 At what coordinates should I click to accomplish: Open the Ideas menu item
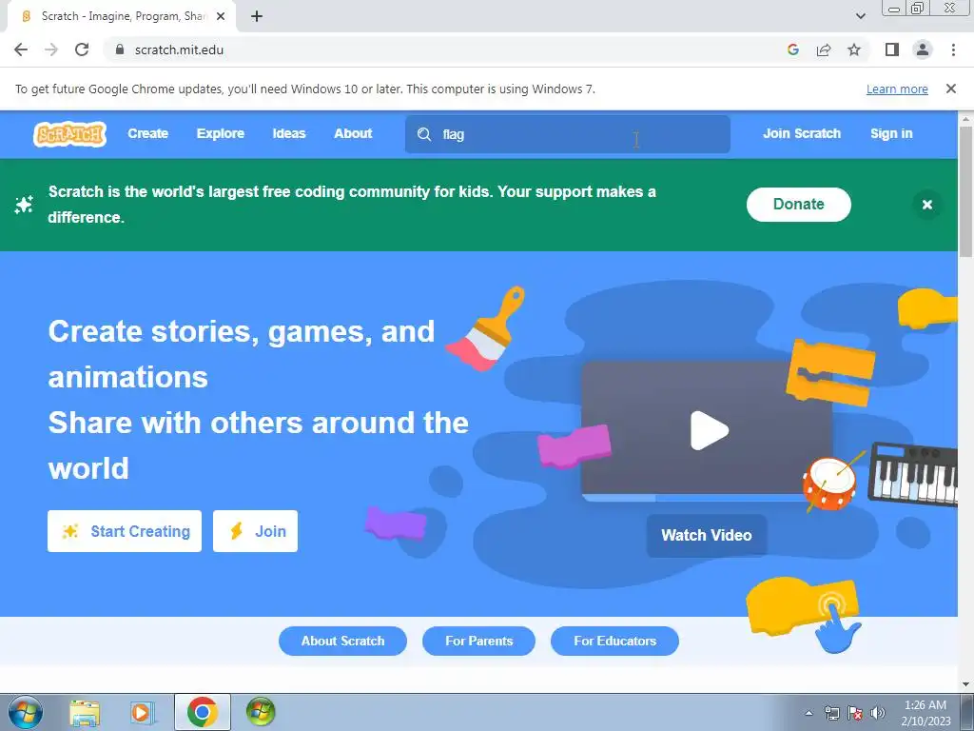click(x=289, y=133)
